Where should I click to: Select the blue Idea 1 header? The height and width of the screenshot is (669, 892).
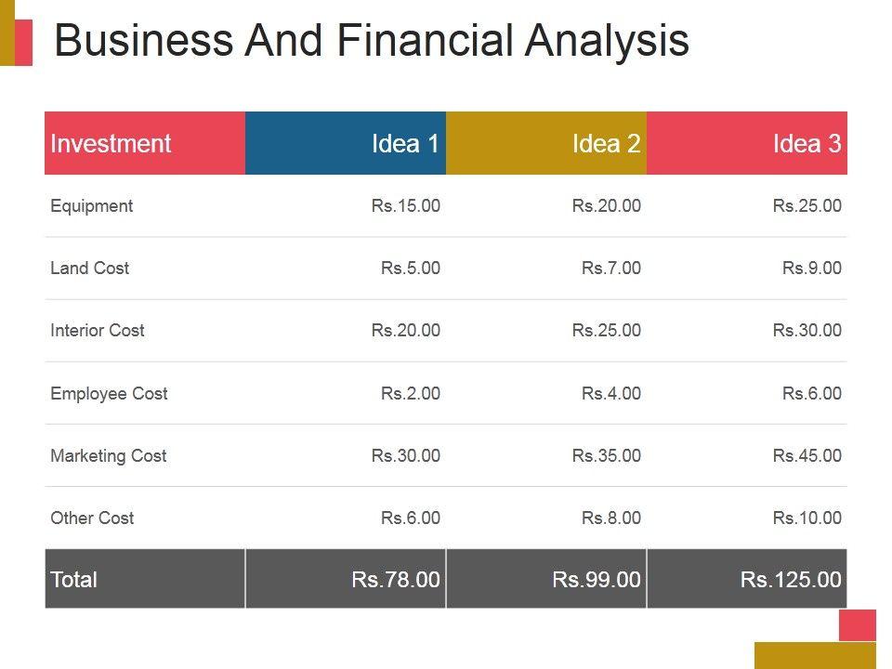pos(346,143)
